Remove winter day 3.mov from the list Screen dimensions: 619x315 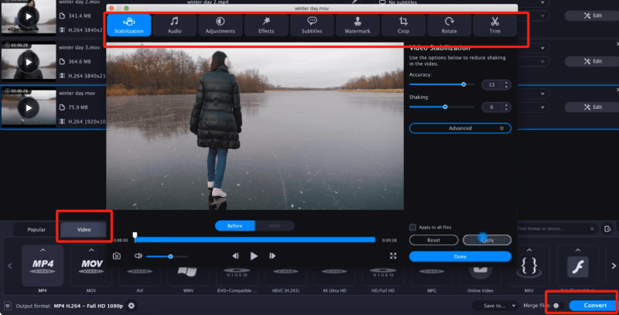click(617, 44)
